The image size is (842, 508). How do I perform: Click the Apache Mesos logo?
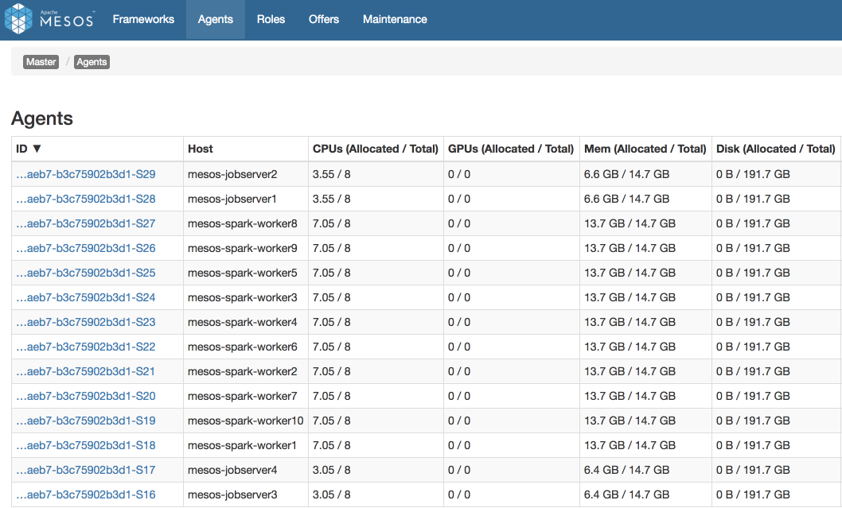pyautogui.click(x=49, y=19)
